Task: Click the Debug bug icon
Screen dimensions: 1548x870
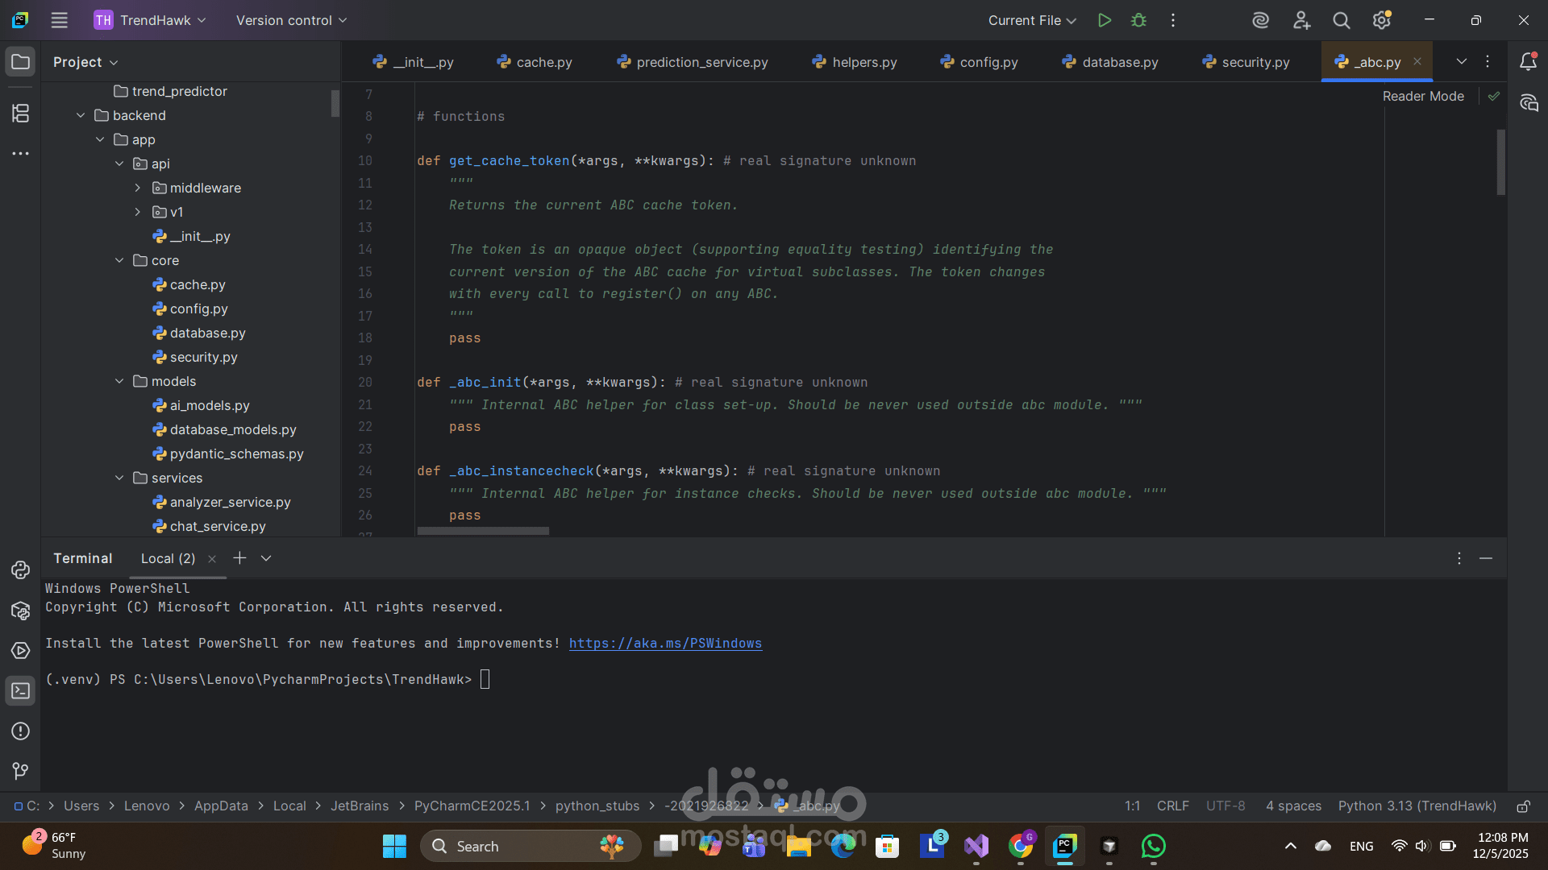Action: tap(1138, 20)
